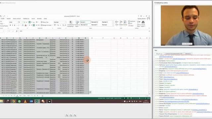212x119 pixels.
Task: Open the VIEW ribbon tab
Action: (x=45, y=19)
